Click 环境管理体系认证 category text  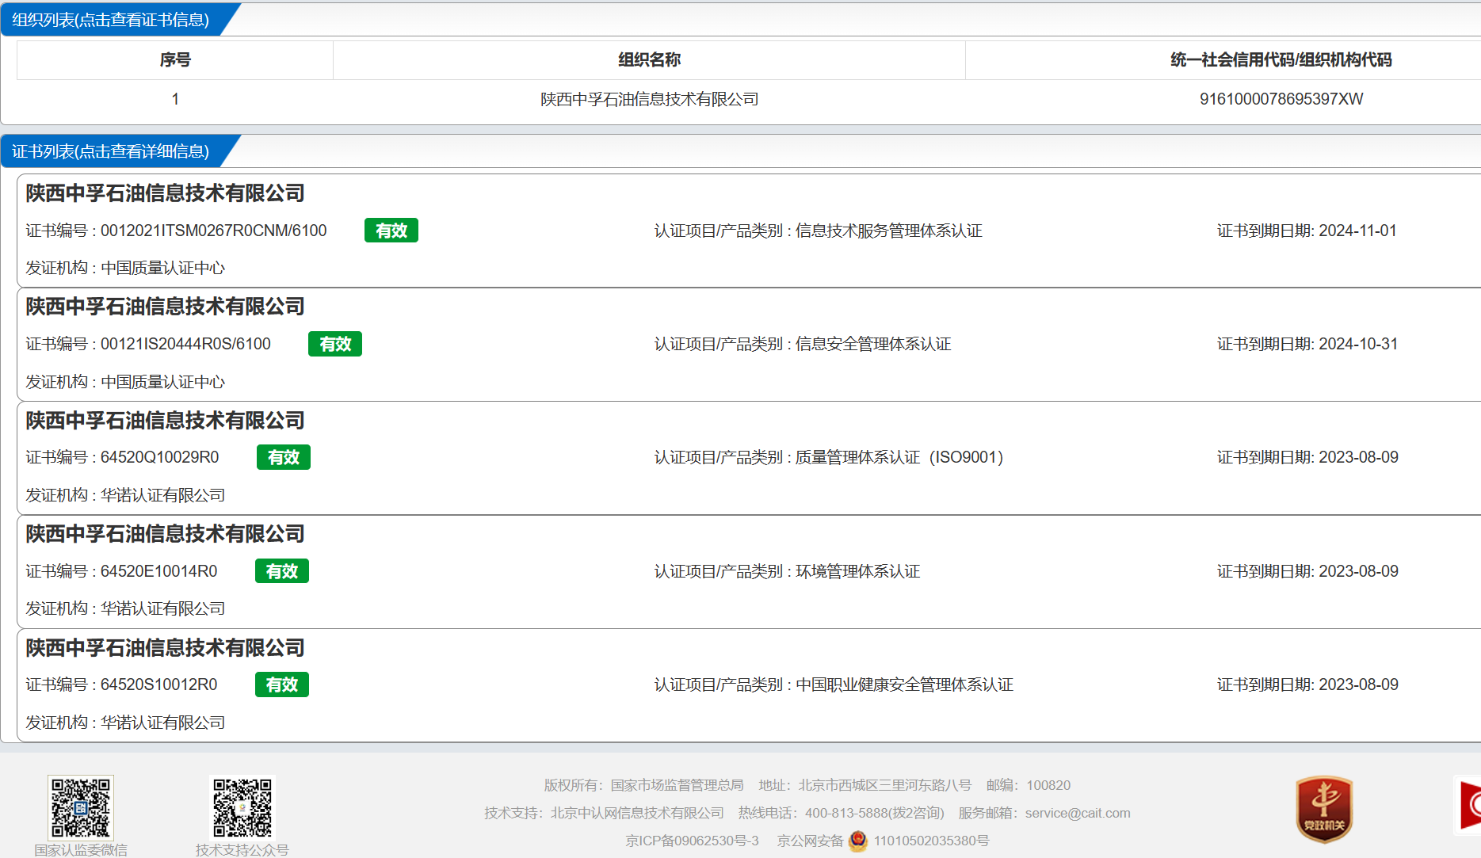click(858, 571)
